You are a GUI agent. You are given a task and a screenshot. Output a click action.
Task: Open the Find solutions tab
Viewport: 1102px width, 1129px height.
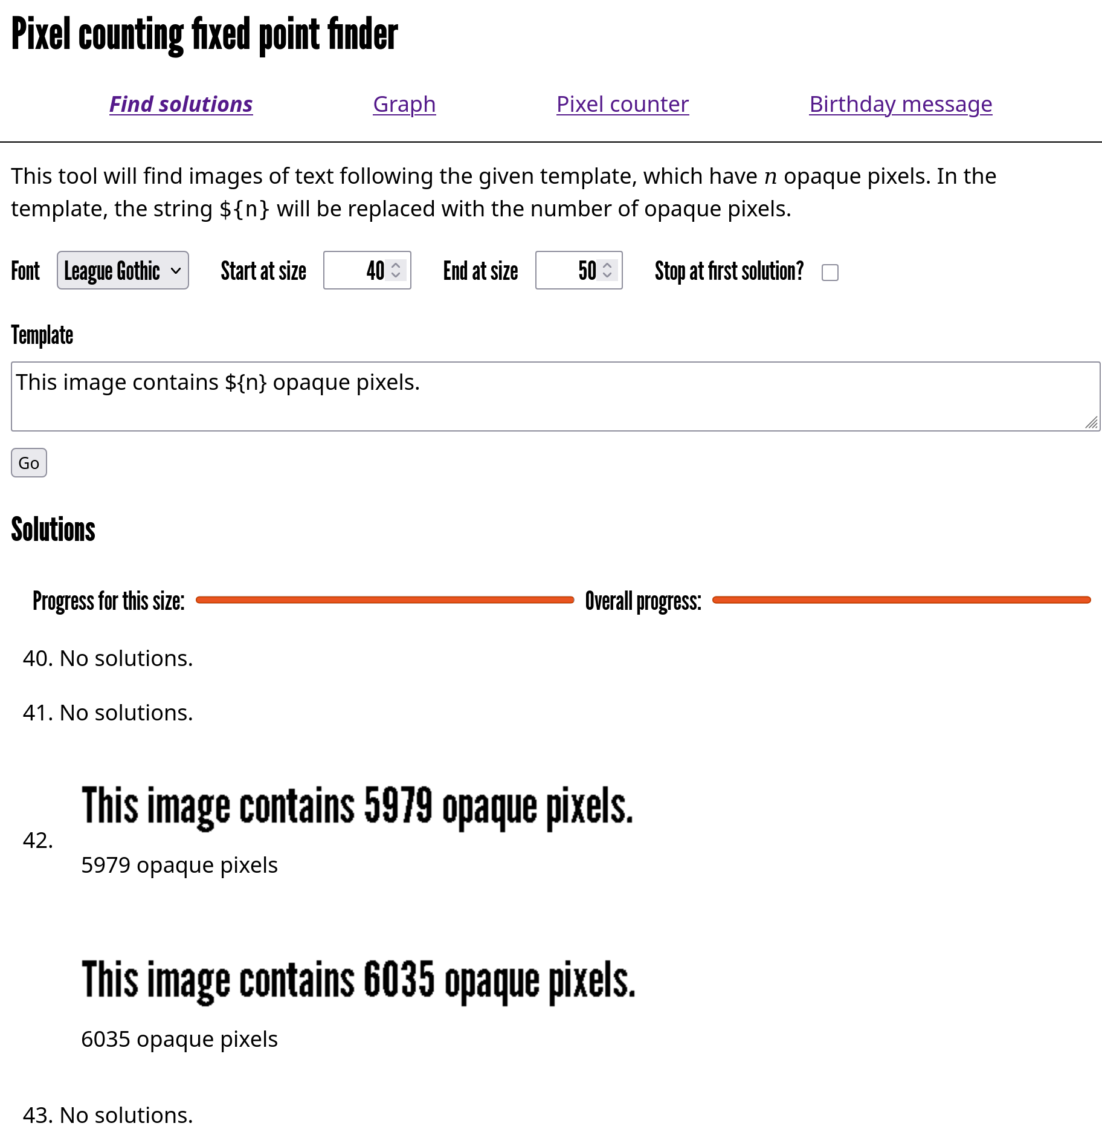click(x=181, y=105)
